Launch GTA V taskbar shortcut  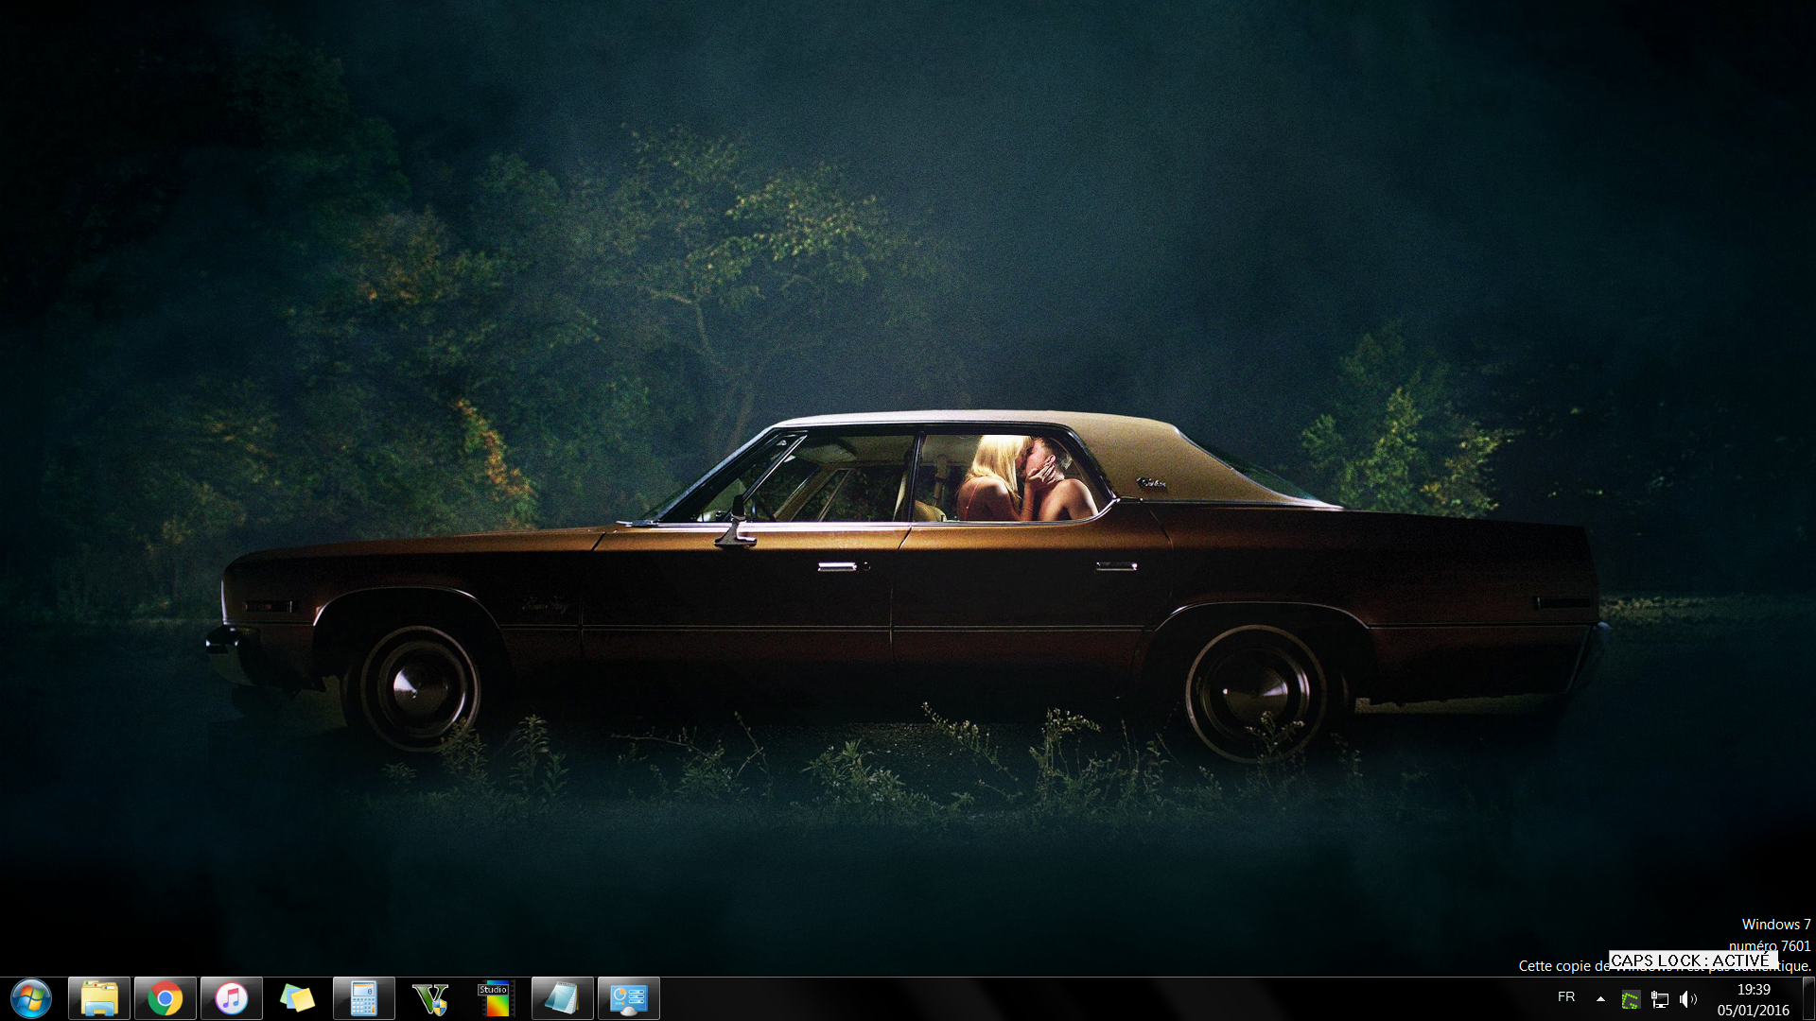tap(429, 998)
